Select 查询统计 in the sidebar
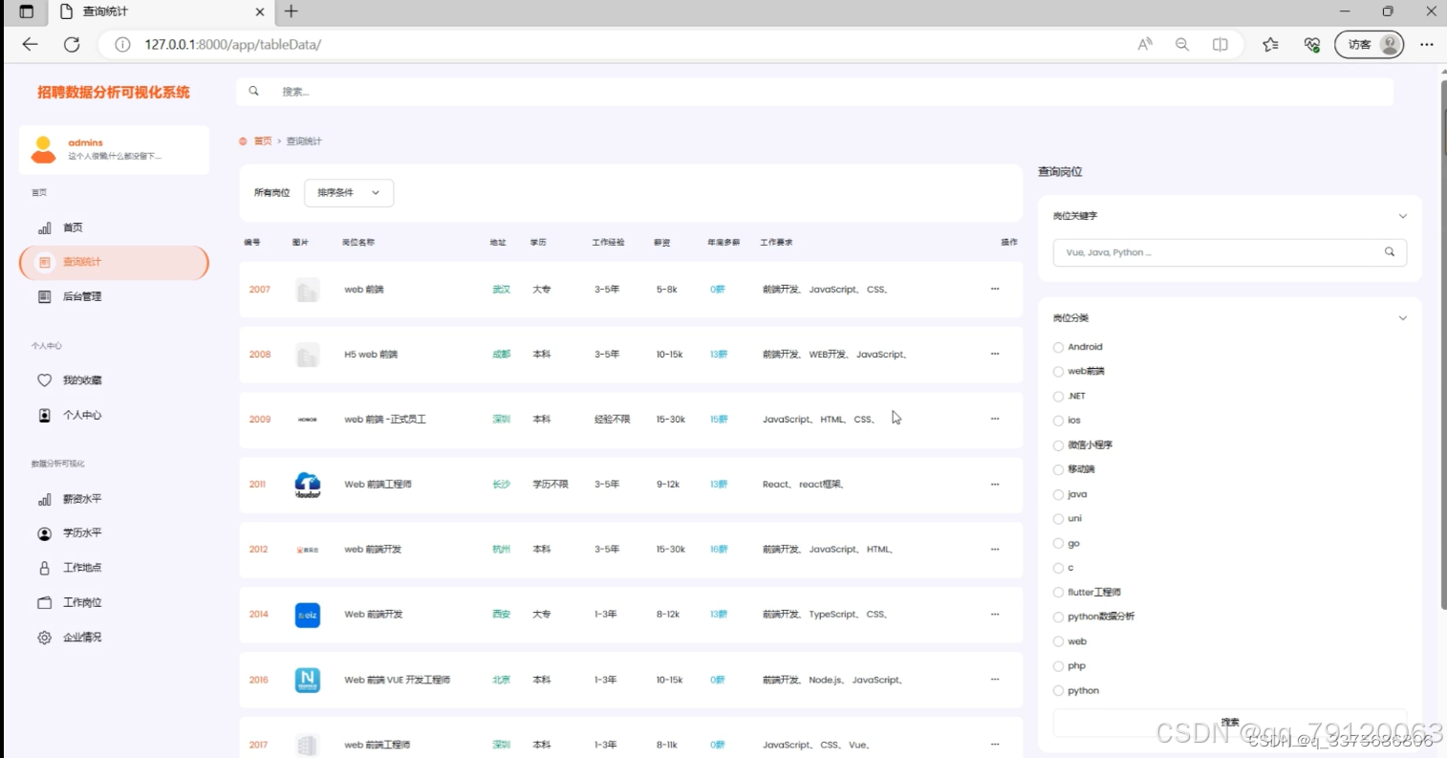The width and height of the screenshot is (1447, 758). pos(114,262)
